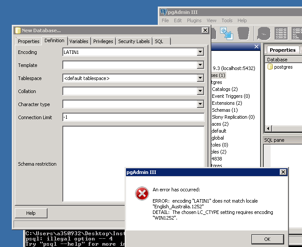Viewport: 302px width, 247px height.
Task: Open the Encoding dropdown list
Action: pos(200,52)
